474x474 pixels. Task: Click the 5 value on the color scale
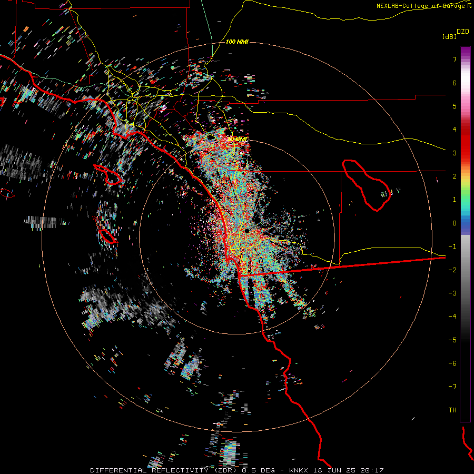(455, 106)
